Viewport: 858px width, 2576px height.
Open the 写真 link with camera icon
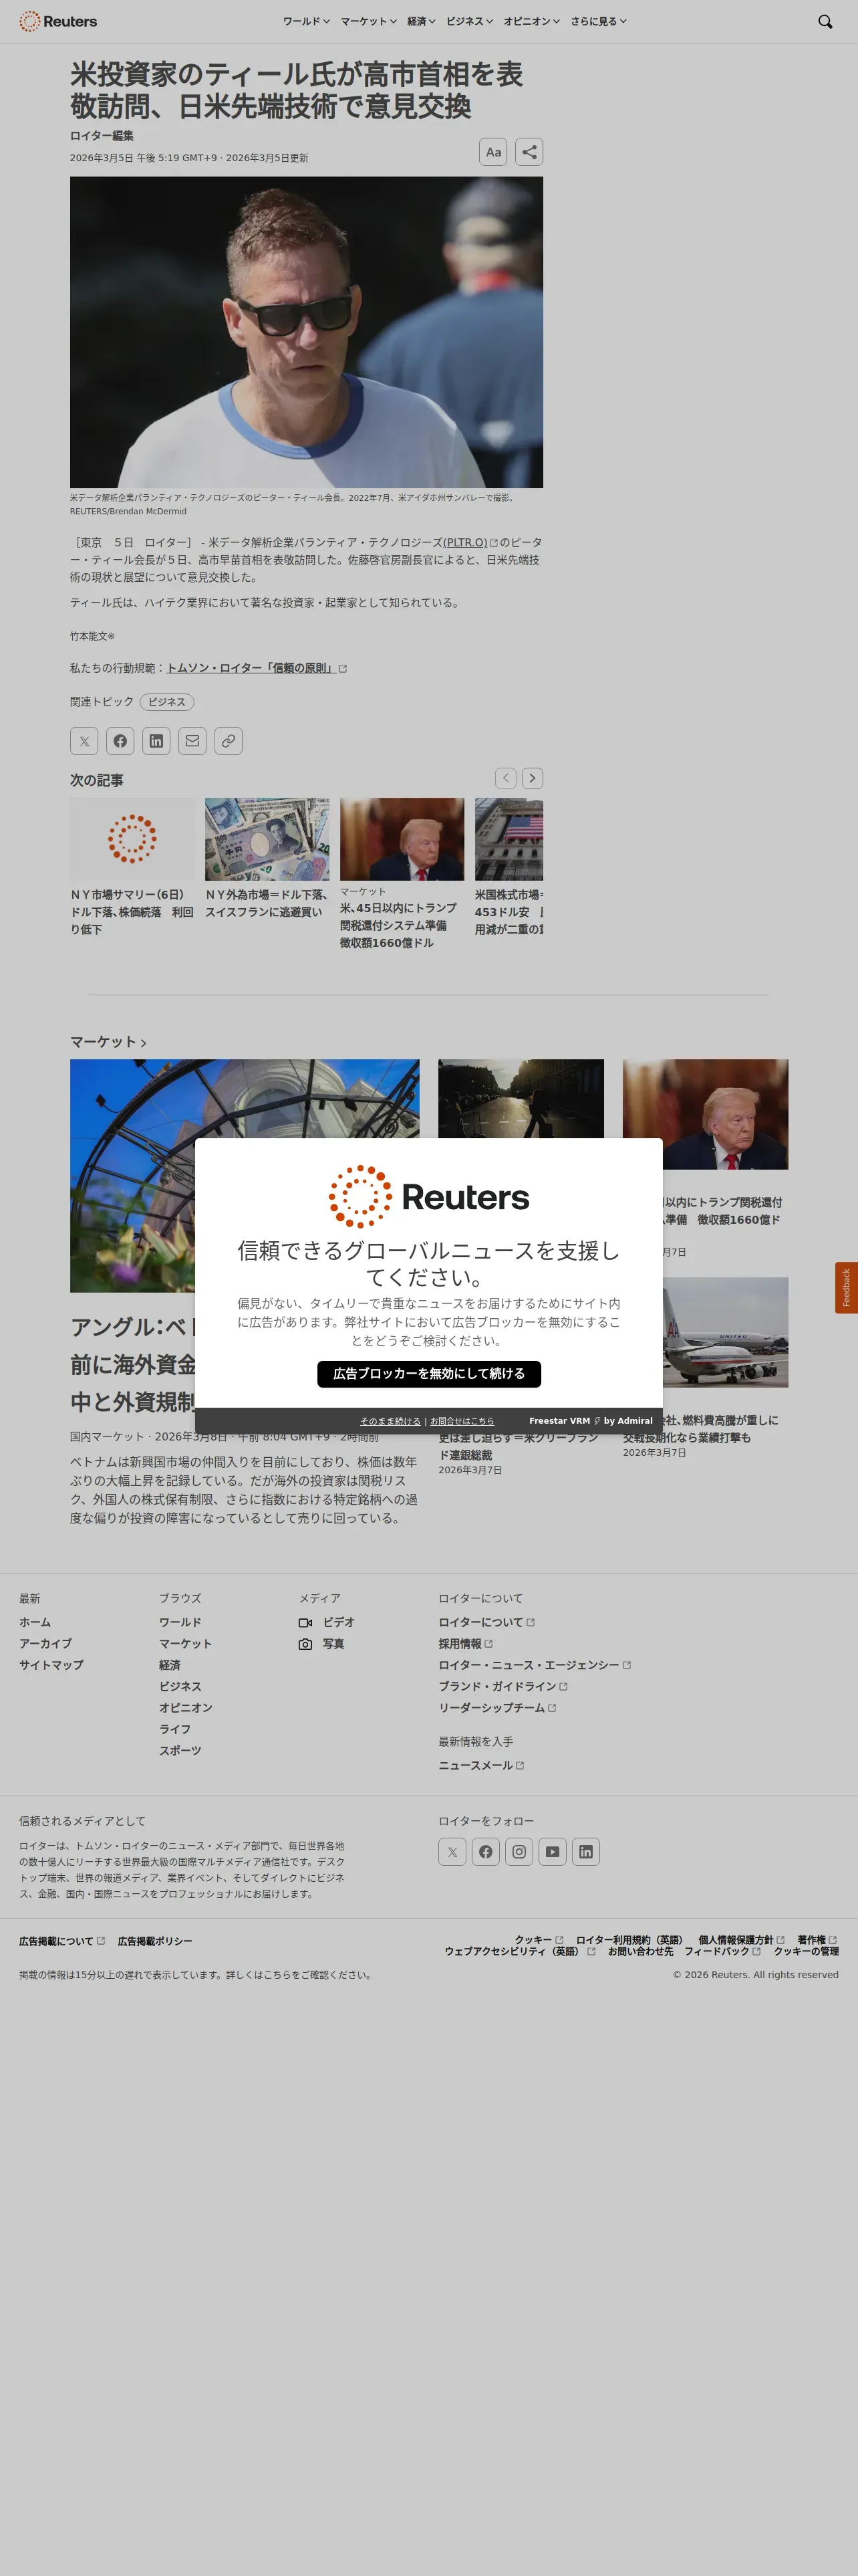(321, 1644)
